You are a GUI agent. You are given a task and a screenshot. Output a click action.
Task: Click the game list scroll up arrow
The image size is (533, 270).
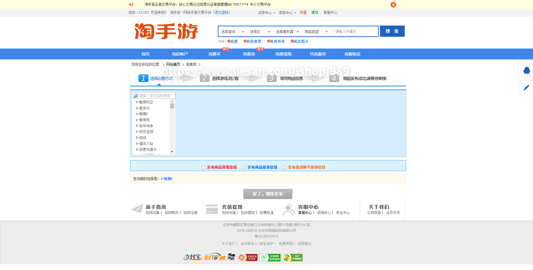click(x=172, y=101)
